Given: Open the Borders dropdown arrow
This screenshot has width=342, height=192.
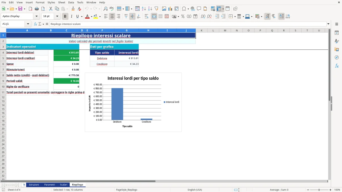Looking at the screenshot, I should [235, 16].
